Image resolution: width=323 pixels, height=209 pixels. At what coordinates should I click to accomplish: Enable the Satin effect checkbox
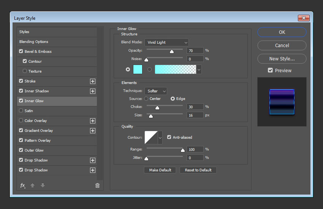[x=21, y=111]
